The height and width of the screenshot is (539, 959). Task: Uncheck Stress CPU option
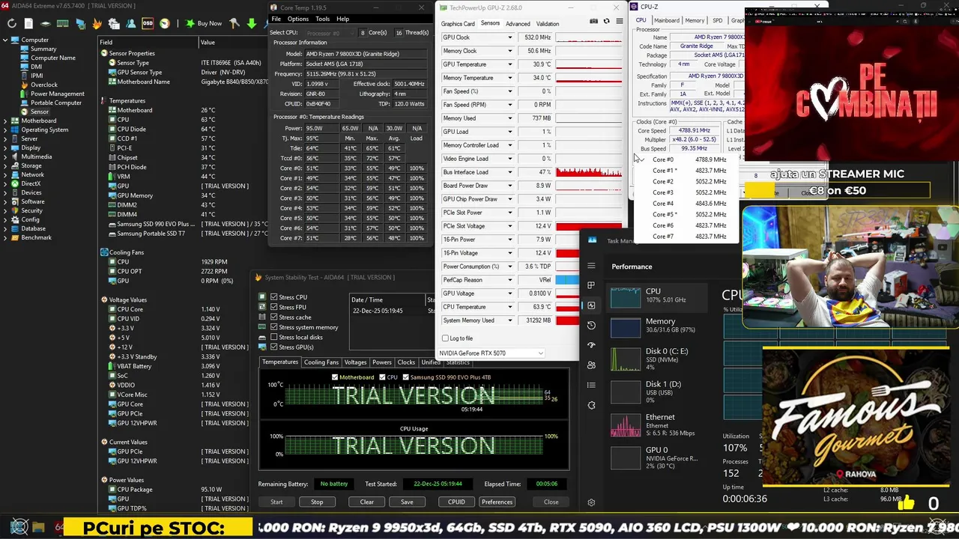pyautogui.click(x=273, y=297)
